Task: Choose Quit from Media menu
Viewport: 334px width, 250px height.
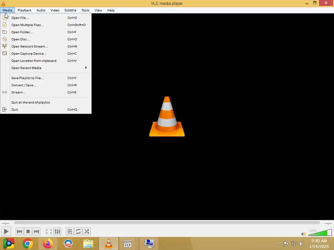Action: tap(46, 109)
